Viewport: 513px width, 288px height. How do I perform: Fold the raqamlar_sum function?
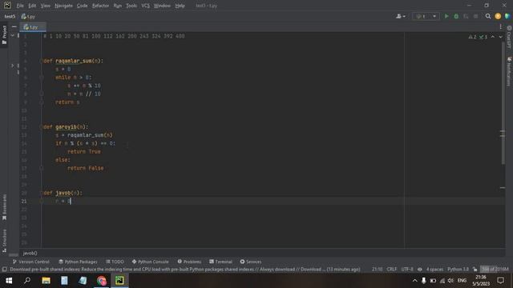(x=42, y=61)
